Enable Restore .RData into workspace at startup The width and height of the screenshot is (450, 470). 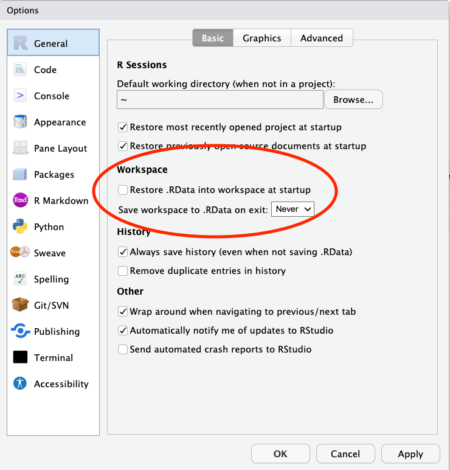(123, 190)
